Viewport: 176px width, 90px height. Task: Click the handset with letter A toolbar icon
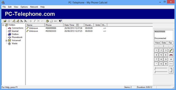pos(14,21)
